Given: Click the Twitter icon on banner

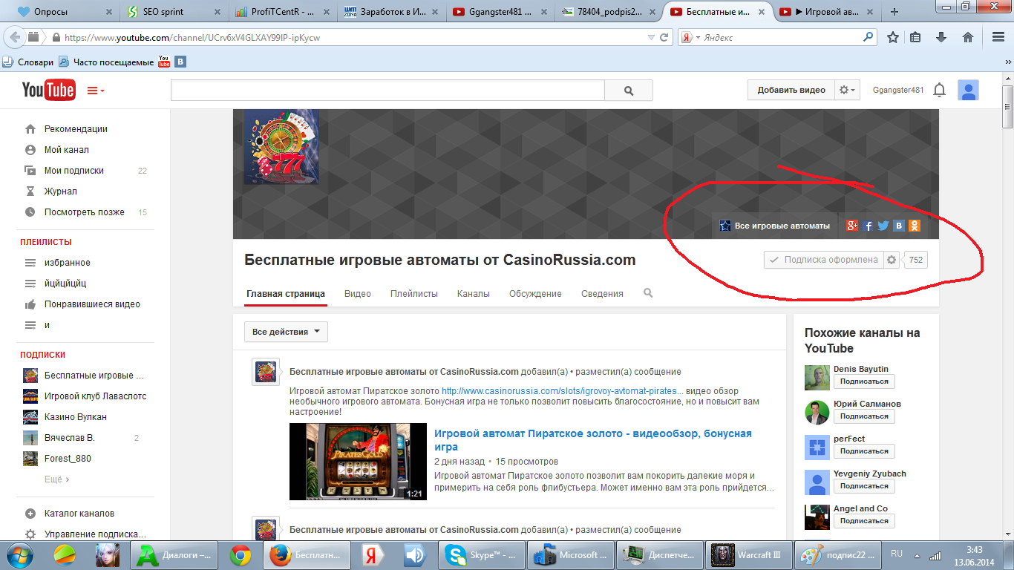Looking at the screenshot, I should coord(883,226).
